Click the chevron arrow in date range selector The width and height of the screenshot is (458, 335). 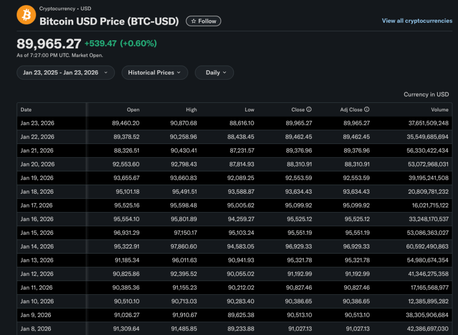click(x=106, y=72)
